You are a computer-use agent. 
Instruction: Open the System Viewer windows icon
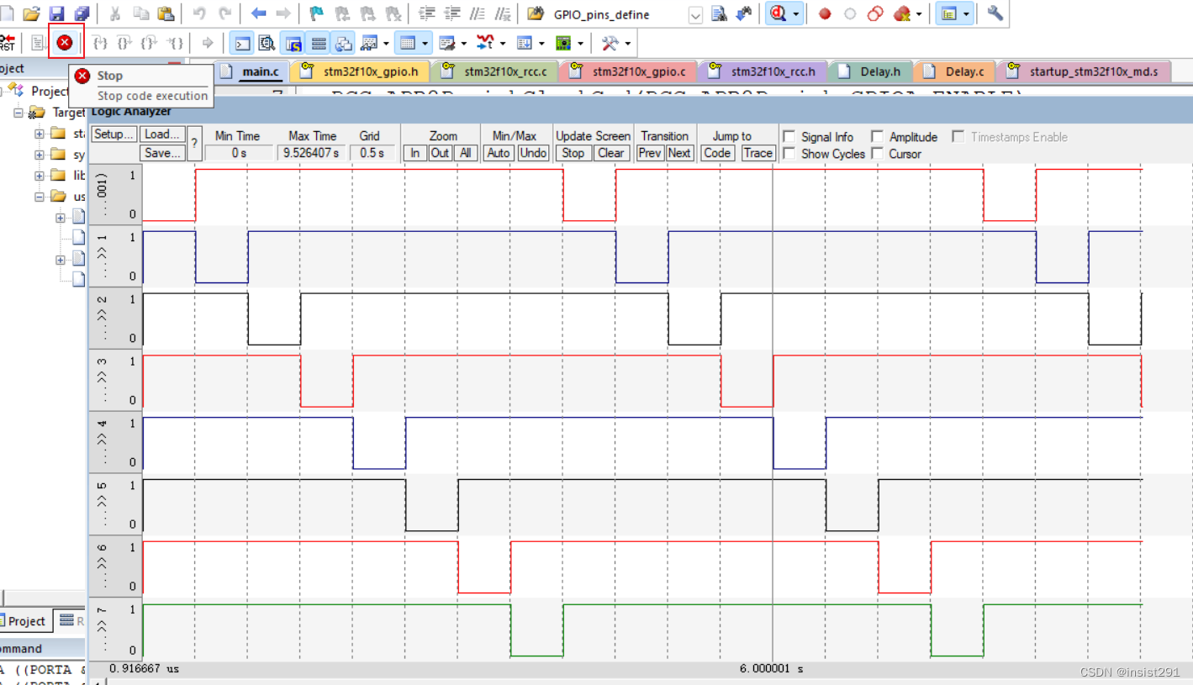(563, 42)
